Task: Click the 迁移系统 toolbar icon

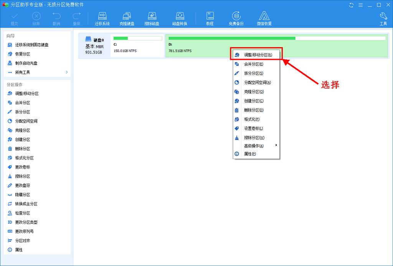Action: [x=102, y=18]
